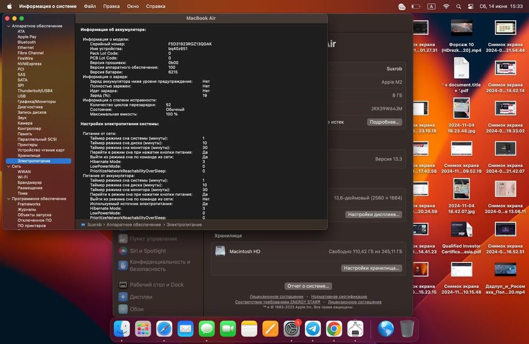This screenshot has width=529, height=344.
Task: Open System Settings icon with badge
Action: click(291, 329)
